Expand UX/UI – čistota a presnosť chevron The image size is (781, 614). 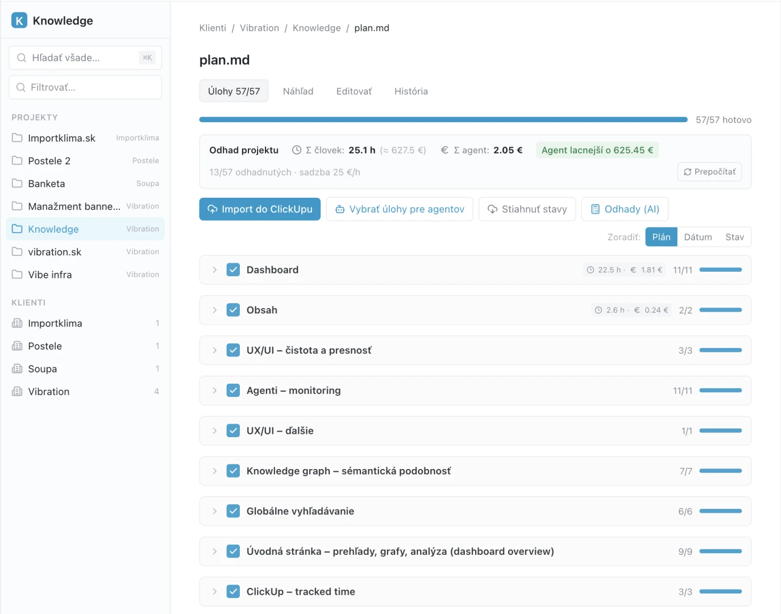[214, 350]
